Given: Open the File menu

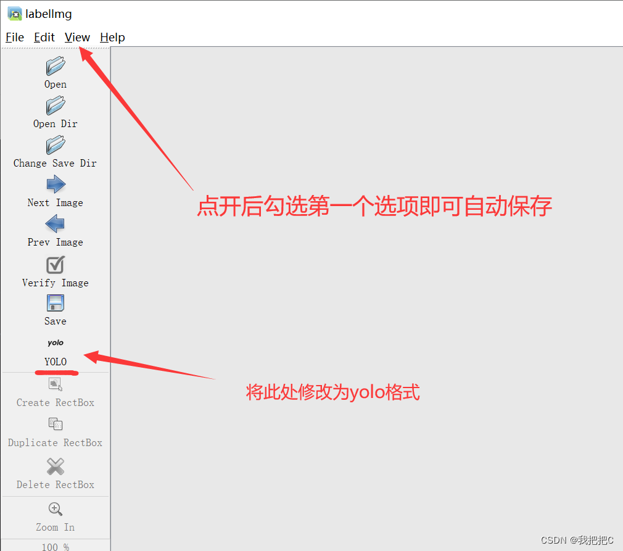Looking at the screenshot, I should pos(15,38).
